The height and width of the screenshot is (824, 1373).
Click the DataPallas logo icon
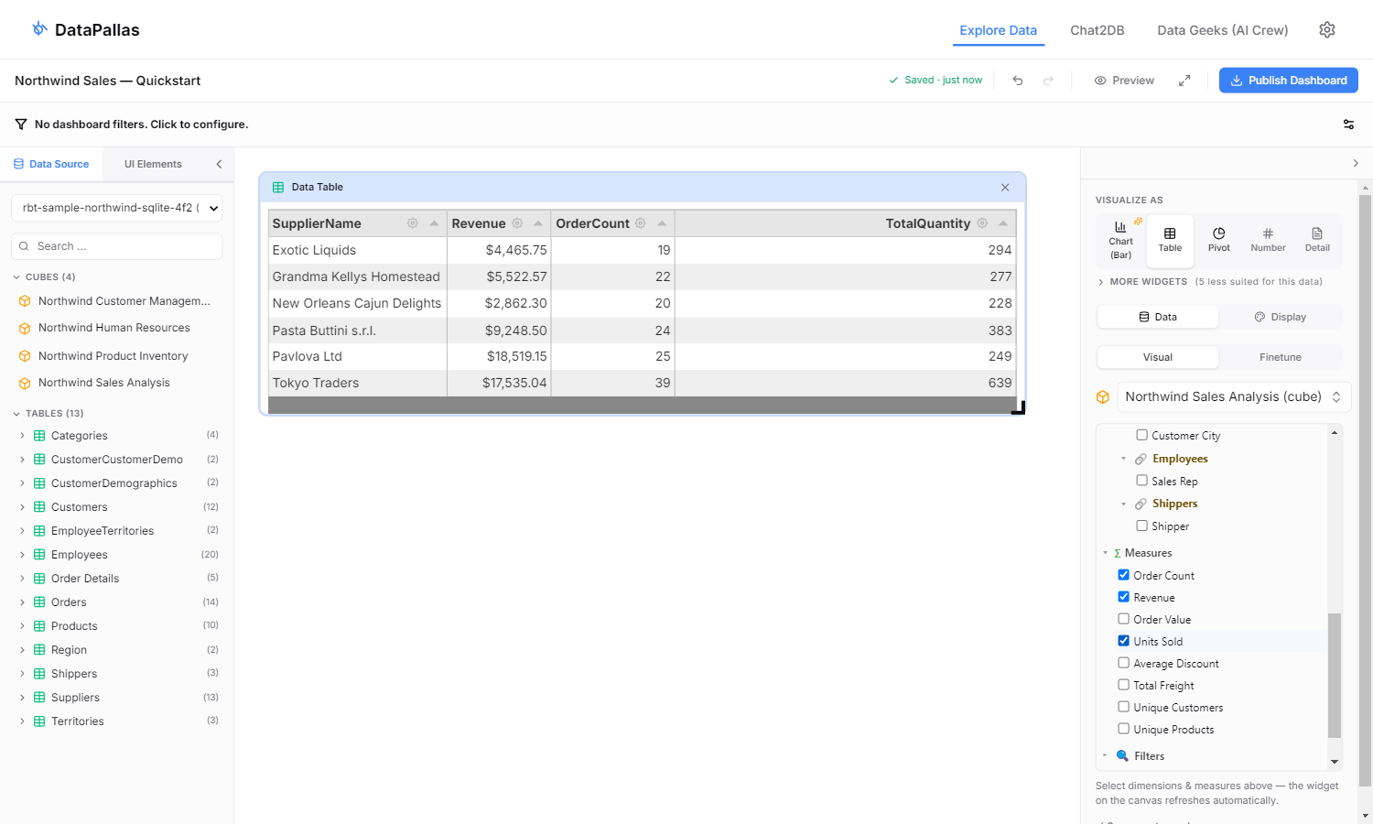39,29
